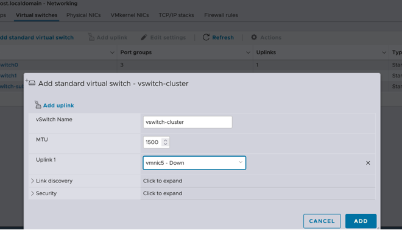Click Add uplink link in dialog
Viewport: 402px width, 230px height.
pyautogui.click(x=58, y=106)
